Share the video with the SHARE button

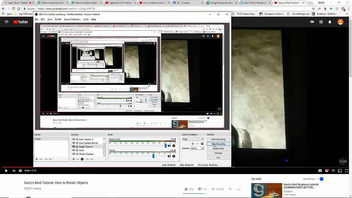tap(218, 189)
